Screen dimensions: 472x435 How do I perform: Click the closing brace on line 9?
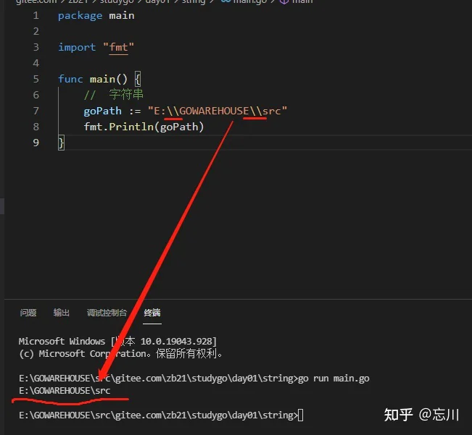tap(61, 143)
